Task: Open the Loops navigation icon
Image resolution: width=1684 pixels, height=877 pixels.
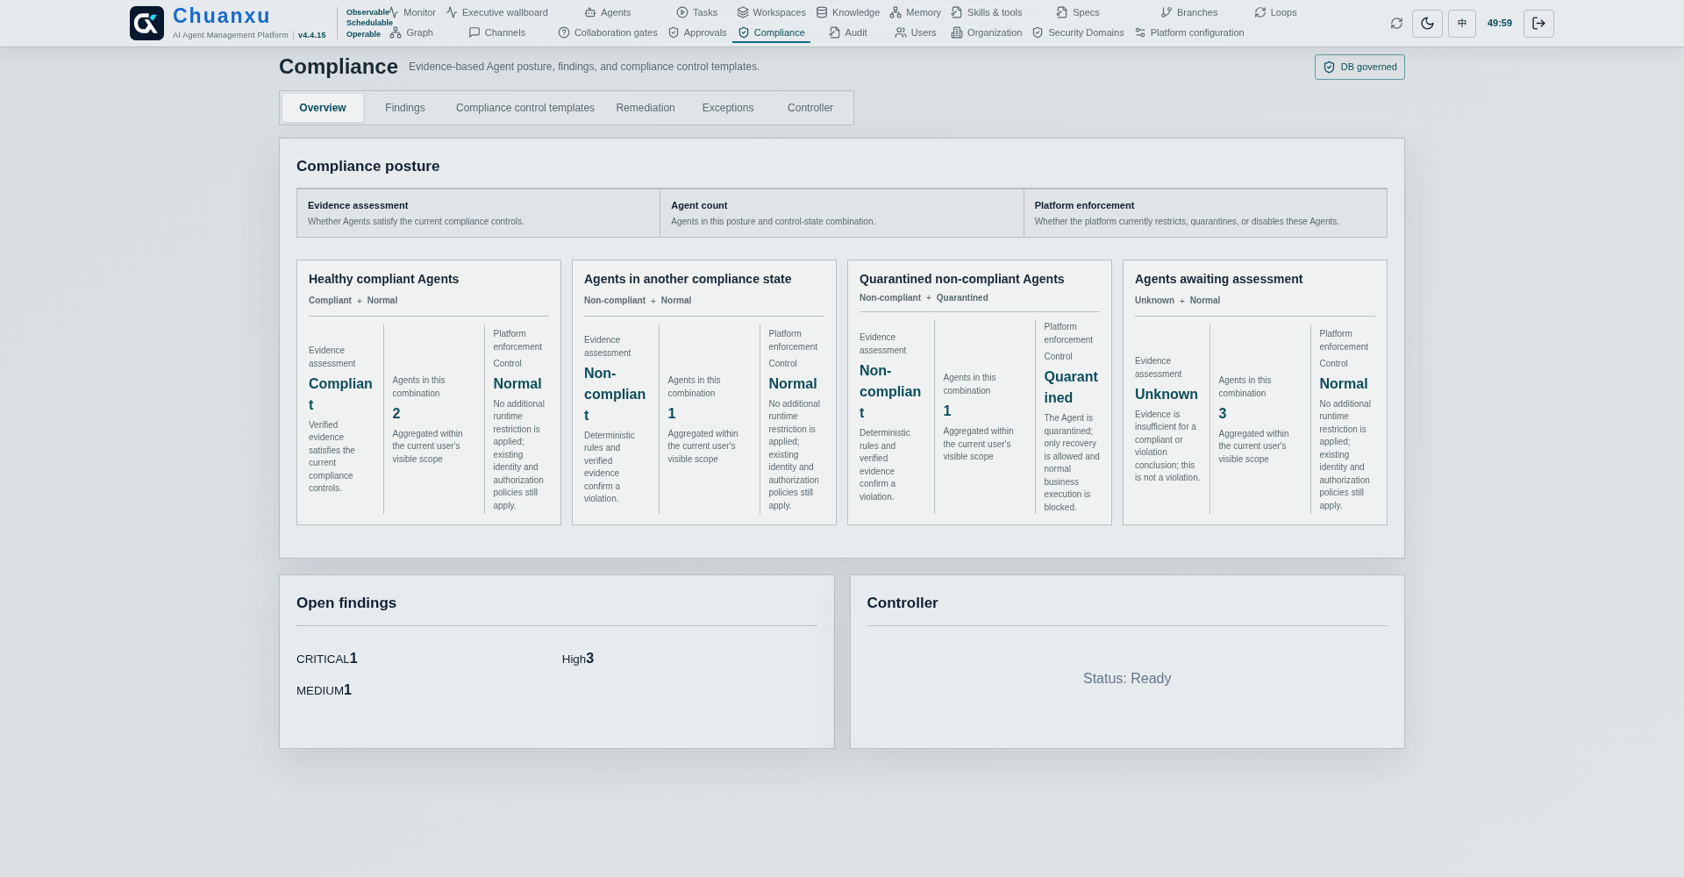Action: click(1260, 12)
